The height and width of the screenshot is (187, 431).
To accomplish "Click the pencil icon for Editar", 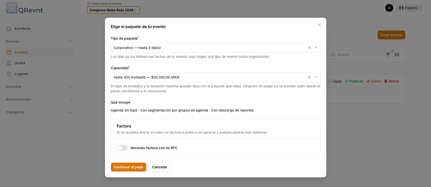I will coord(368,81).
